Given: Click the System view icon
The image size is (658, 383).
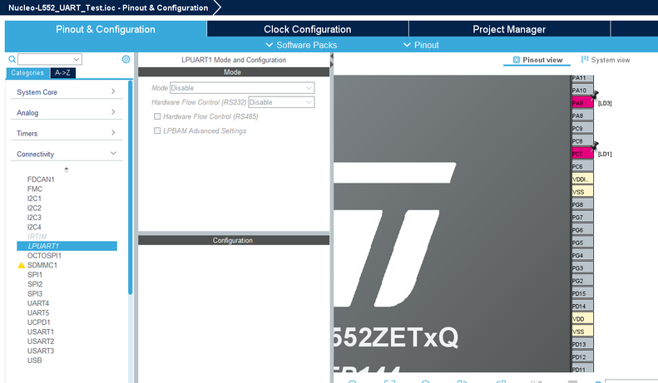Looking at the screenshot, I should [x=585, y=60].
